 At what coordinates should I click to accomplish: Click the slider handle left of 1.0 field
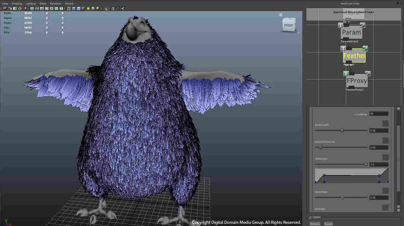pos(366,164)
